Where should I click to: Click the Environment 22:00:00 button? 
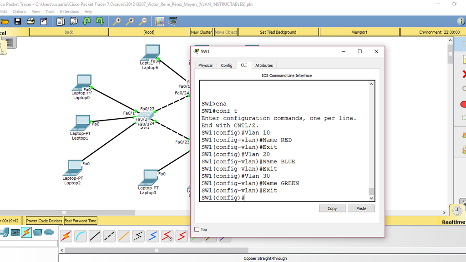pos(433,32)
